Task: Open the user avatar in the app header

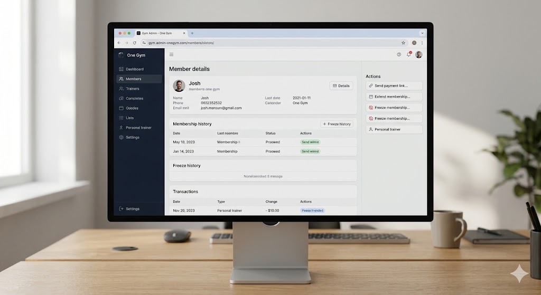Action: coord(419,54)
